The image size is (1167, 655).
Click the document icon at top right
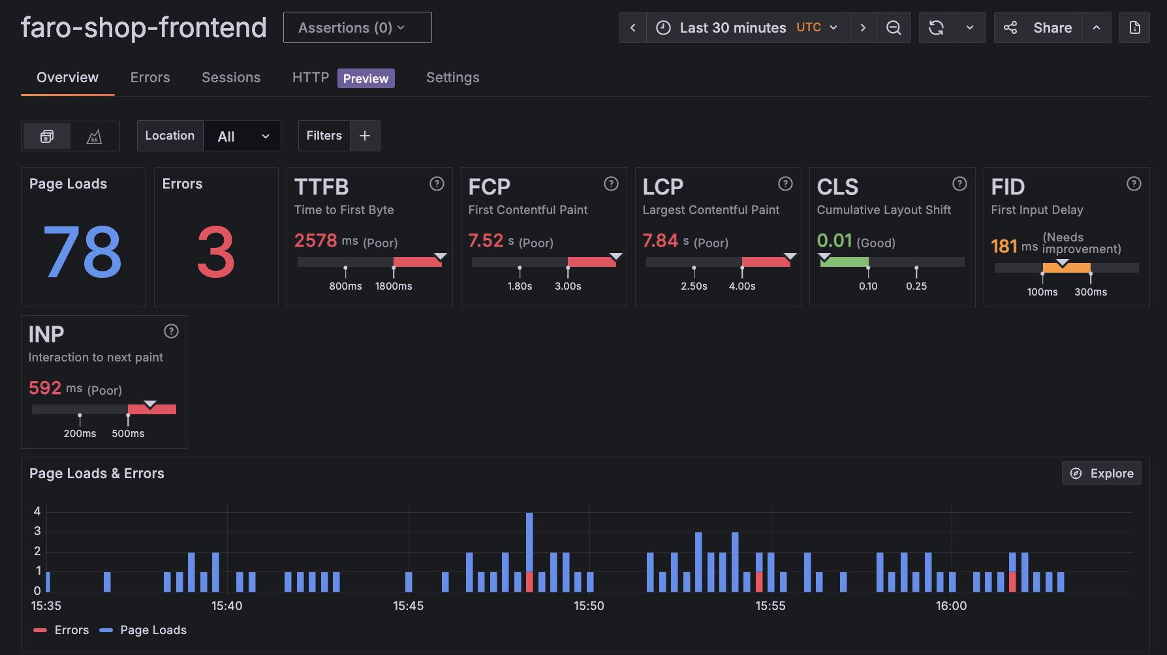pos(1134,27)
